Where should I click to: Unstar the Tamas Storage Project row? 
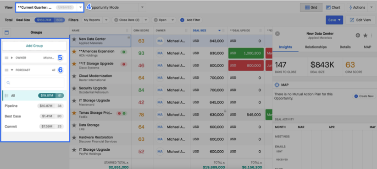(x=74, y=113)
